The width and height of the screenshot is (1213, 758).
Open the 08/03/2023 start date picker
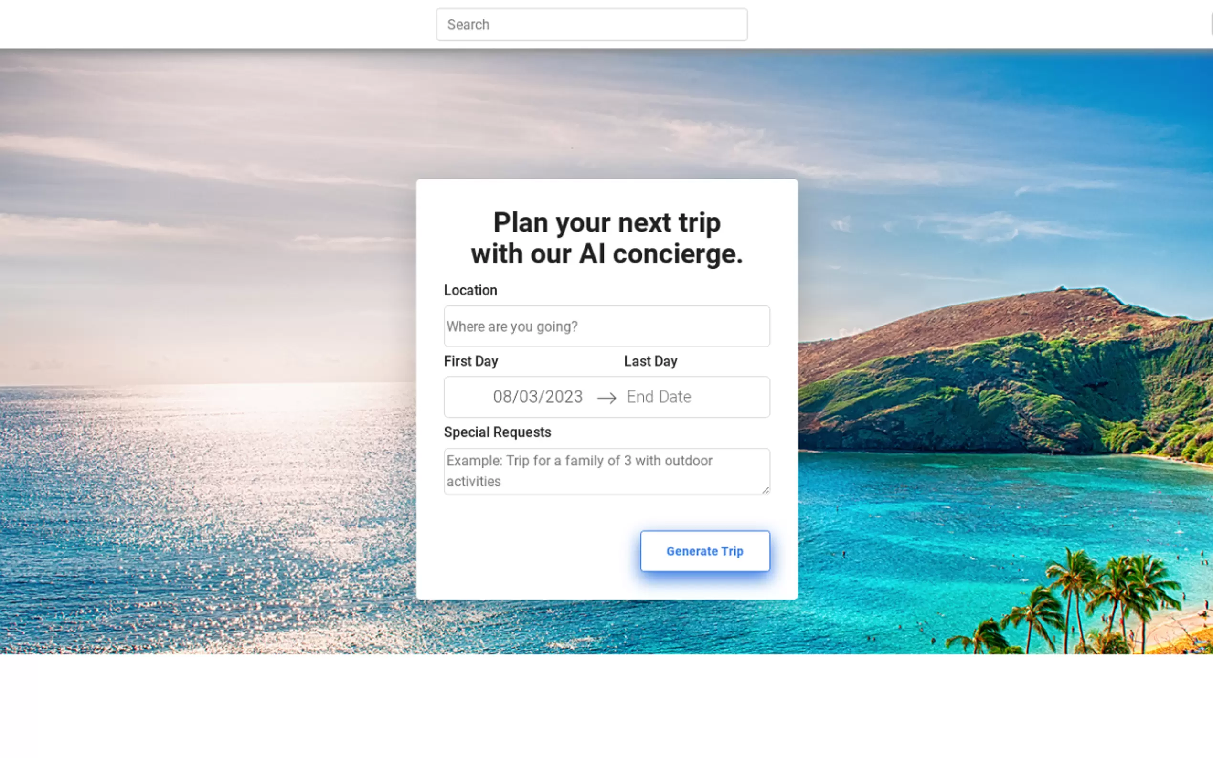537,397
